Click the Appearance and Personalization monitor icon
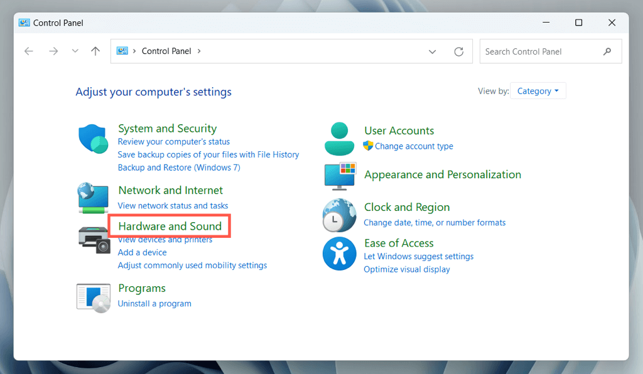 click(x=340, y=176)
